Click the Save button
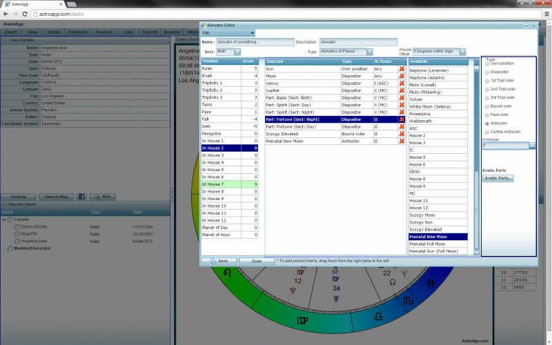The image size is (552, 345). click(x=219, y=261)
